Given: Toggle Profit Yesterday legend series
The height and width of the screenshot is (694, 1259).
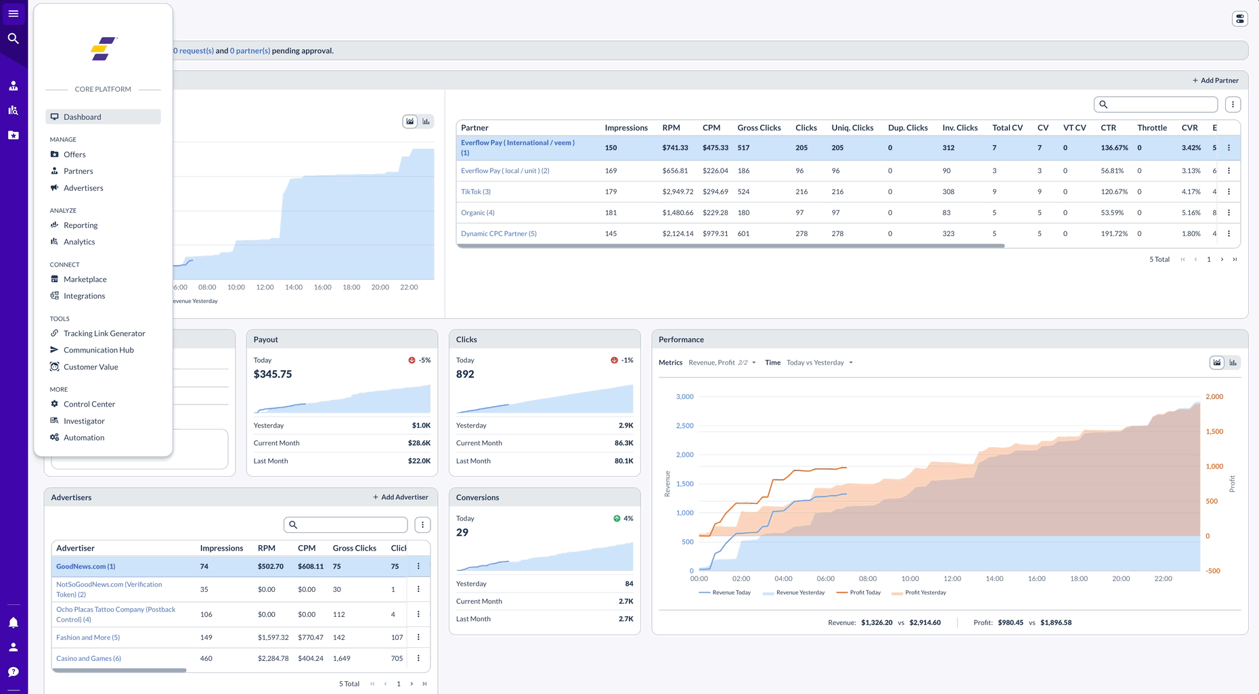Looking at the screenshot, I should tap(919, 593).
